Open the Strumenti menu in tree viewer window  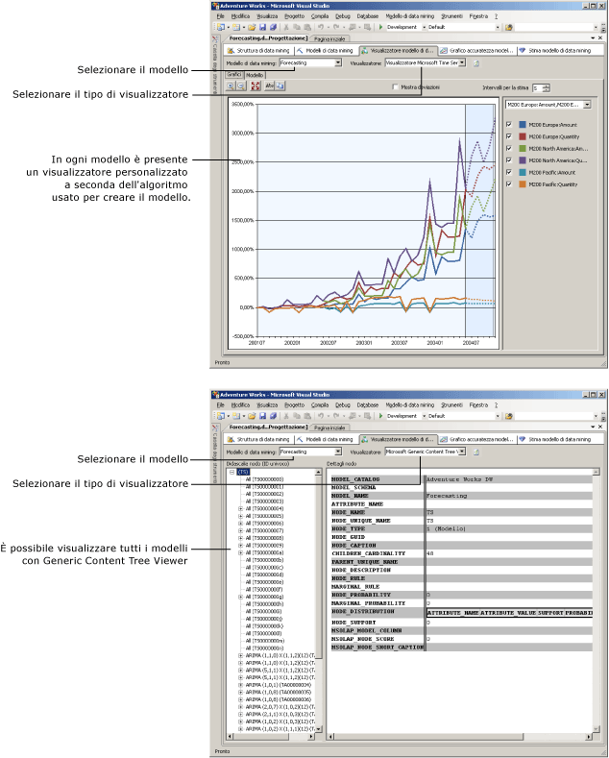(451, 404)
